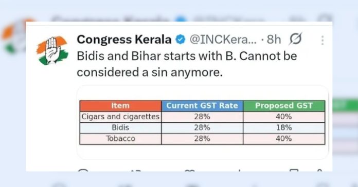358x187 pixels.
Task: Click the blue verified badge
Action: (x=181, y=40)
